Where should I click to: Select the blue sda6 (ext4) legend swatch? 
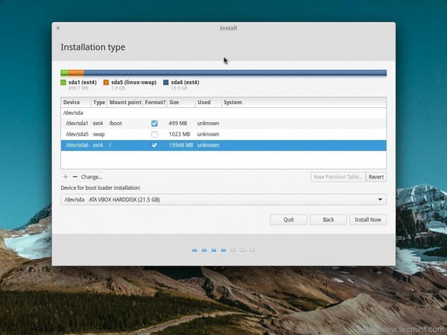[166, 83]
